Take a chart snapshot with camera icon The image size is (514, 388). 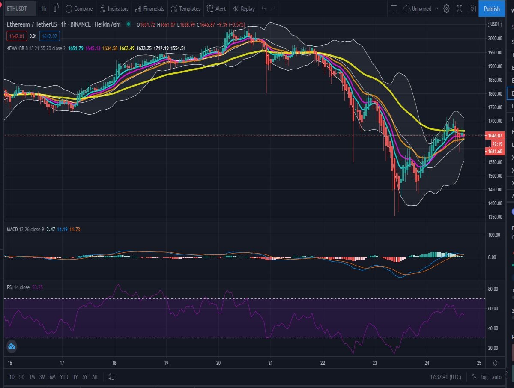pyautogui.click(x=472, y=9)
